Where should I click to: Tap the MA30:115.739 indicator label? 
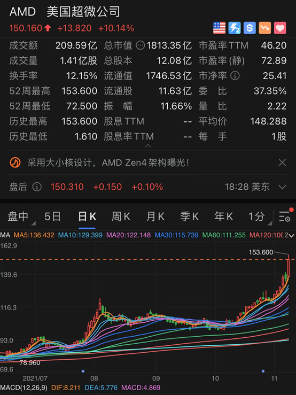176,235
